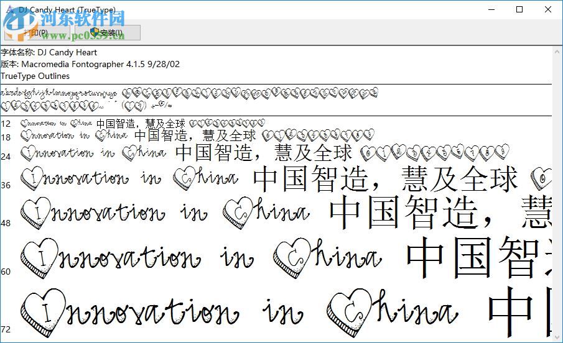563x343 pixels.
Task: Click the size 24 sample label
Action: [x=6, y=157]
